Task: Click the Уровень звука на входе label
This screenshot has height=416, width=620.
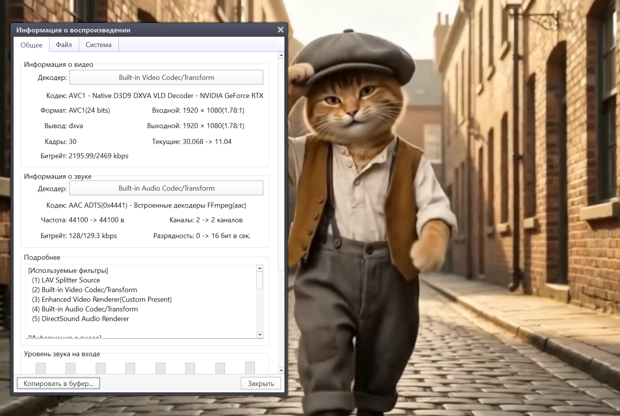Action: tap(62, 354)
